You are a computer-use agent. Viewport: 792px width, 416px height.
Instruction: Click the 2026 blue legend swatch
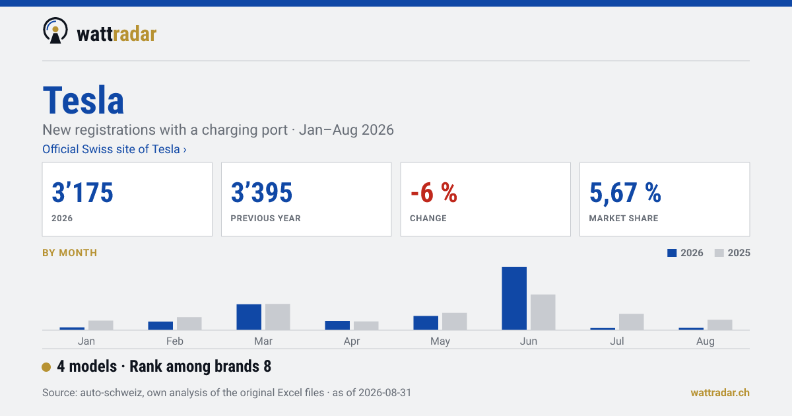(x=673, y=253)
